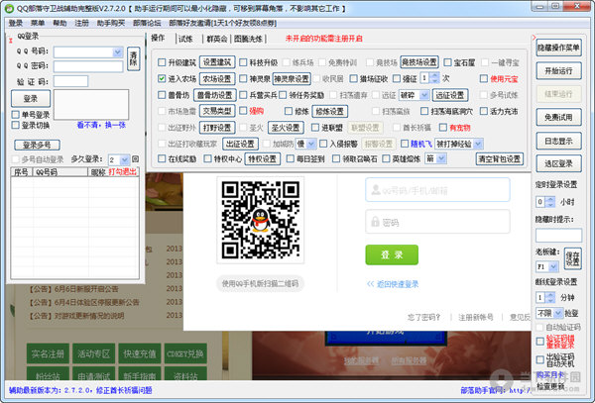Open the QQ号码 dropdown in QQ登录
Image resolution: width=595 pixels, height=403 pixels.
tap(118, 51)
